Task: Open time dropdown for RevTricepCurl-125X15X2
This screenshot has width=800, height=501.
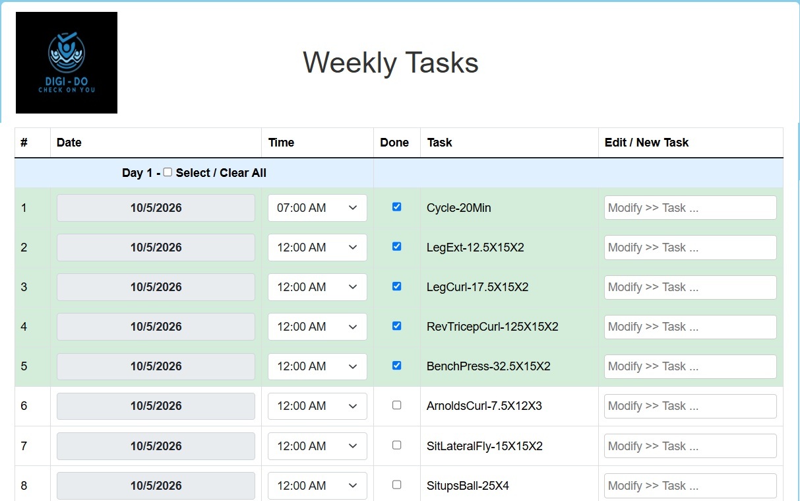Action: tap(317, 327)
